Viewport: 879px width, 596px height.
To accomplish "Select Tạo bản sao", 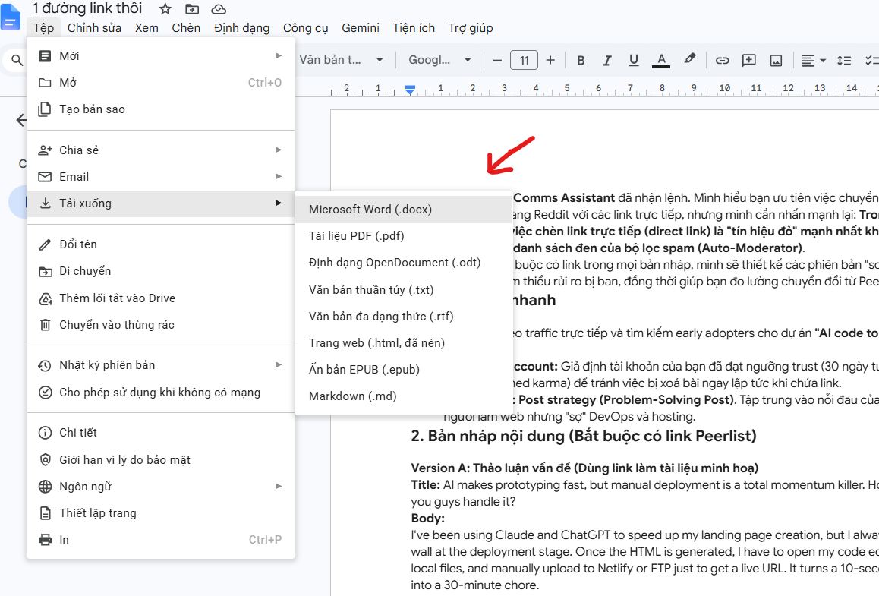I will 161,109.
